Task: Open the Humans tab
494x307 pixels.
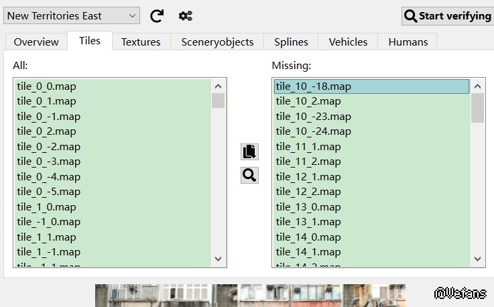Action: [408, 42]
